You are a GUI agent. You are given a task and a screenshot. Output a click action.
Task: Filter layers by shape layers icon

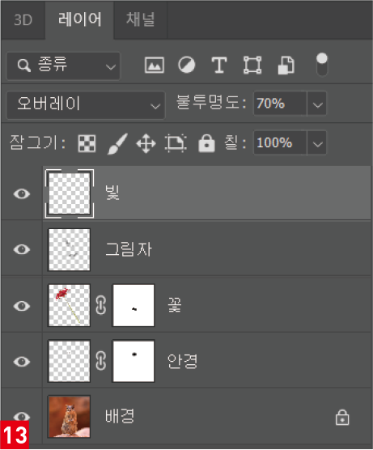tap(252, 65)
